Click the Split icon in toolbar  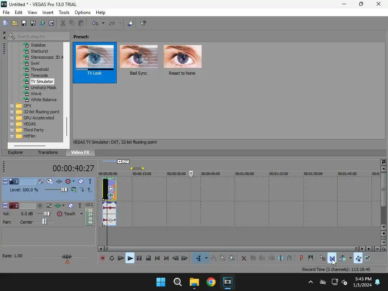coord(280,258)
